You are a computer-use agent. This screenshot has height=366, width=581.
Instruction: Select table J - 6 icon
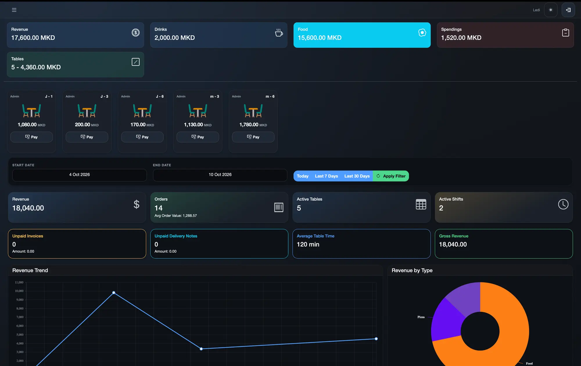point(142,111)
